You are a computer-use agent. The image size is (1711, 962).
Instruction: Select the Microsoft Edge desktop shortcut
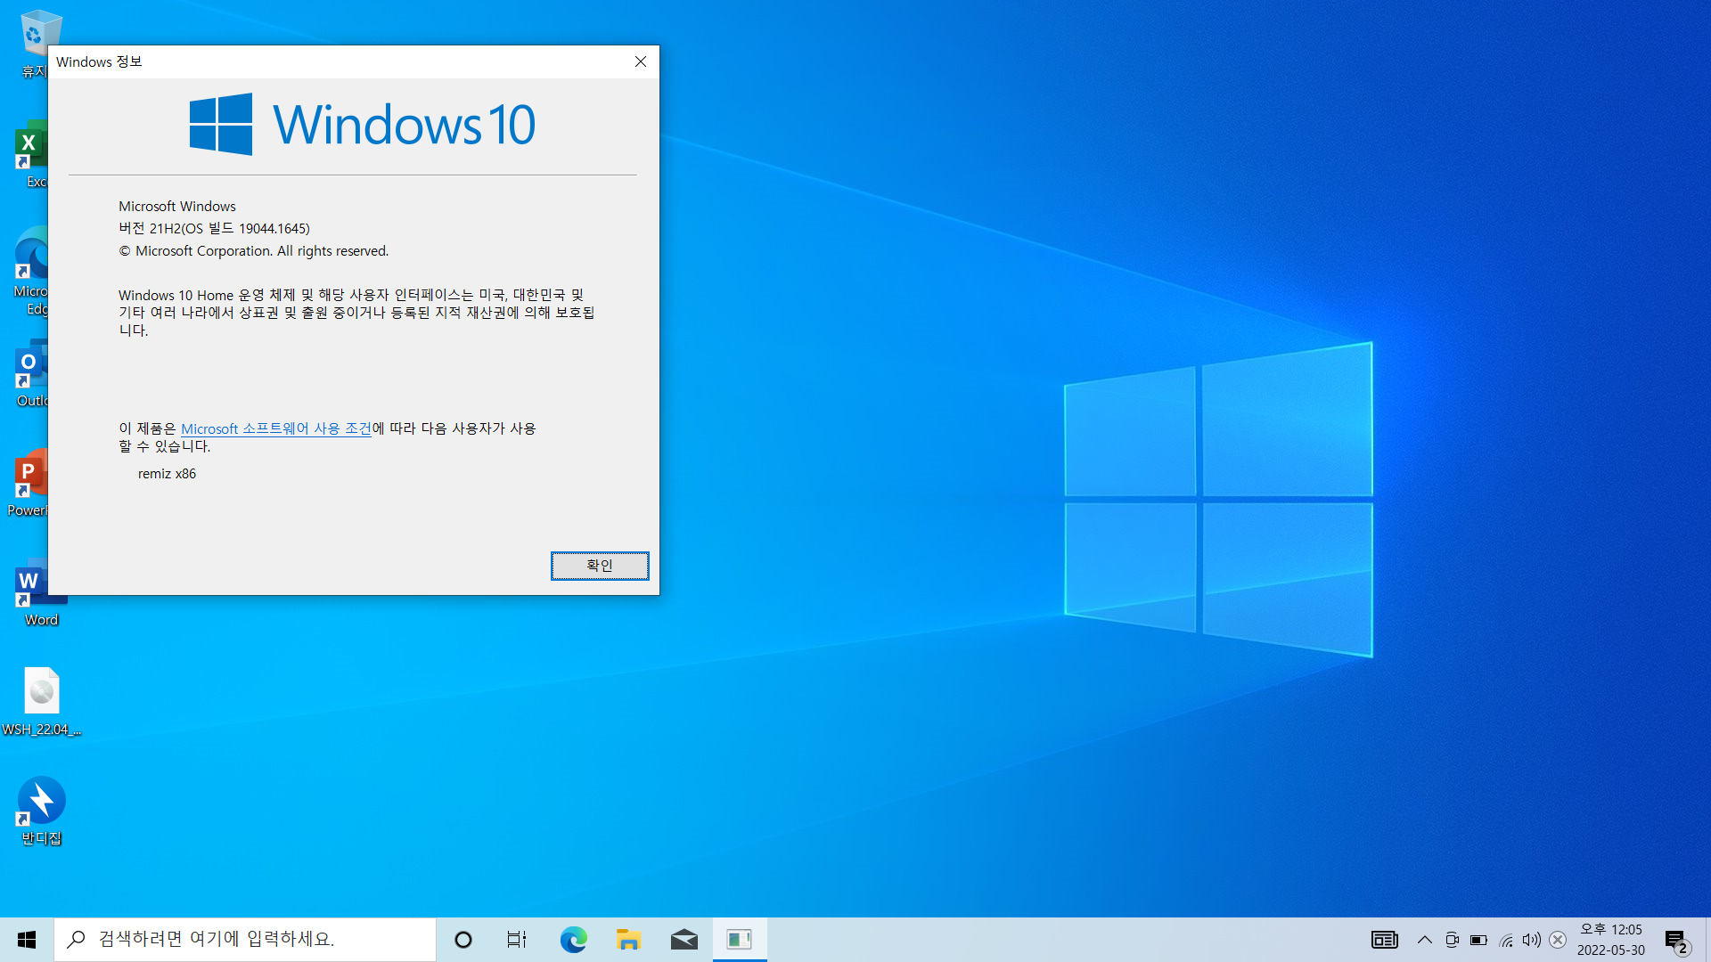(30, 272)
